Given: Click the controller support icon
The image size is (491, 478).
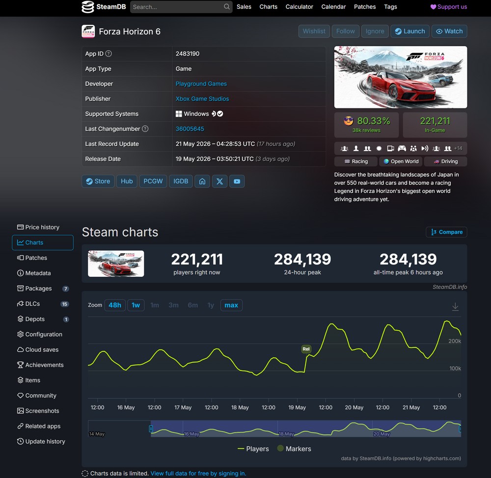Looking at the screenshot, I should point(402,148).
